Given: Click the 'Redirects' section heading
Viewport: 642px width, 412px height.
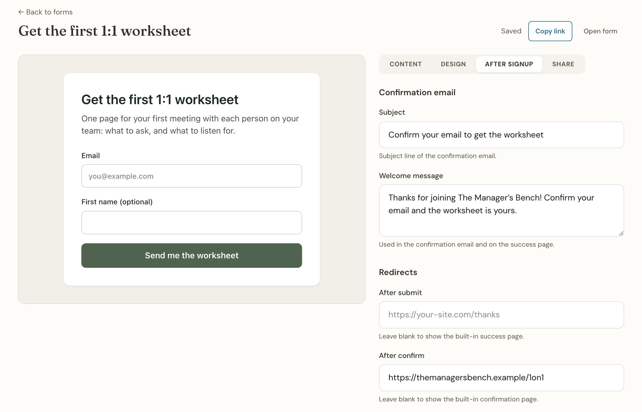Looking at the screenshot, I should click(398, 272).
